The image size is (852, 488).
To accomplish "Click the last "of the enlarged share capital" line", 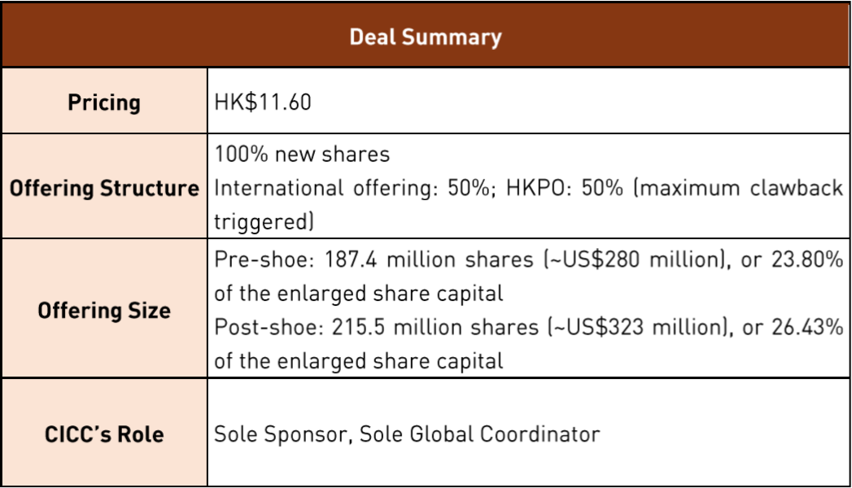I will click(x=359, y=360).
